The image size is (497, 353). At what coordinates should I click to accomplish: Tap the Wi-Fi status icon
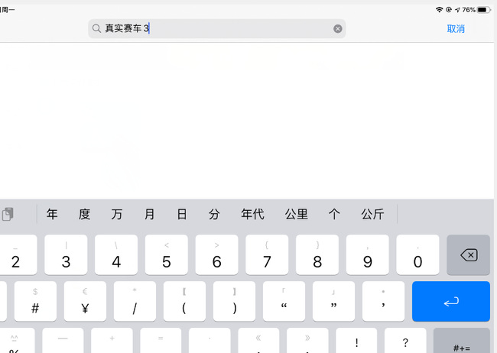439,9
